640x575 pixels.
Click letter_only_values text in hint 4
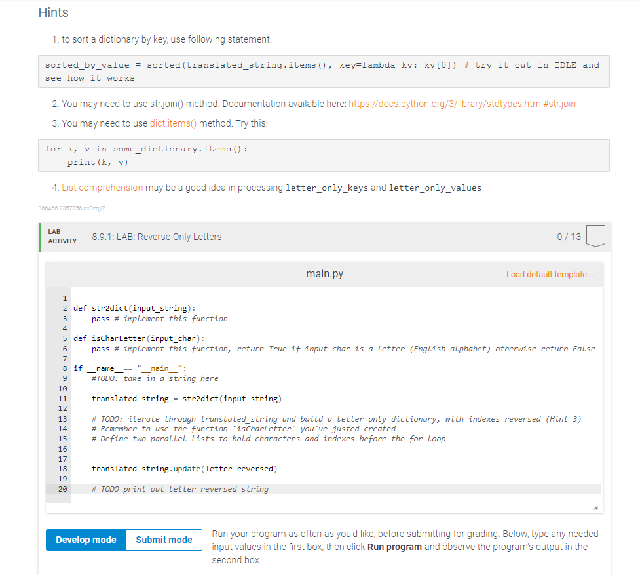pyautogui.click(x=435, y=188)
